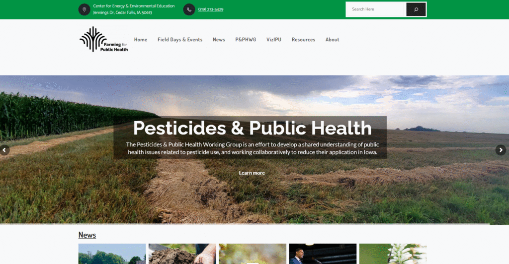Focus the Search Here input field

point(376,9)
